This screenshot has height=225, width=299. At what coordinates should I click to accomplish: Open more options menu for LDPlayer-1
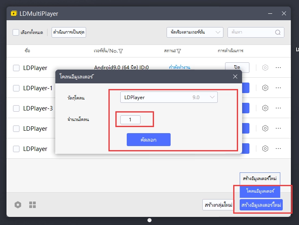(x=278, y=88)
